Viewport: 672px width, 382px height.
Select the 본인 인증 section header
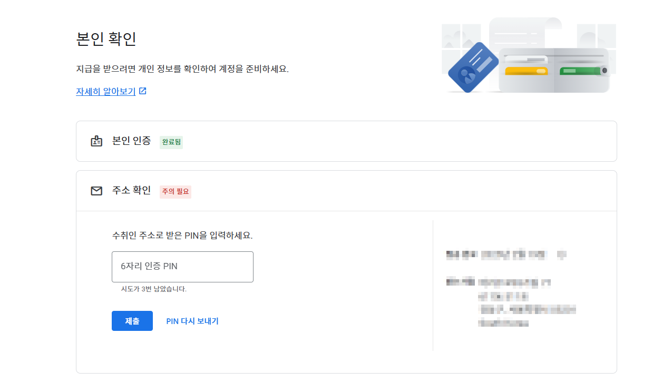tap(131, 141)
